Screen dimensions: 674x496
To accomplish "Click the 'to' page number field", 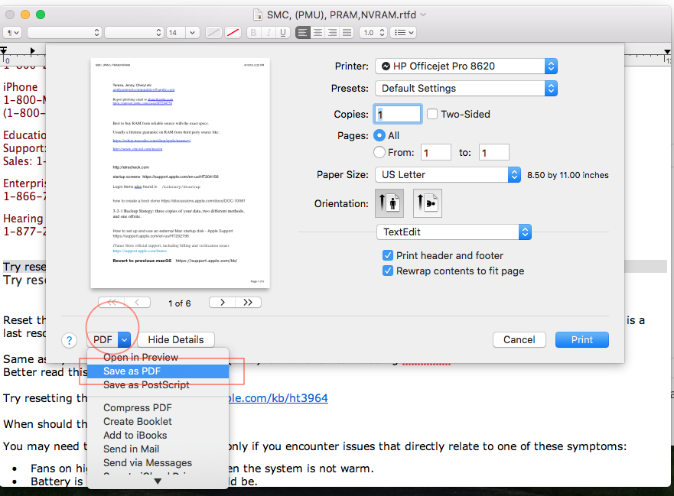I will [x=494, y=152].
